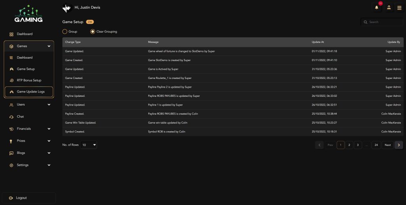Open Game Update Logs menu item
Viewport: 406px width, 205px height.
click(x=30, y=92)
